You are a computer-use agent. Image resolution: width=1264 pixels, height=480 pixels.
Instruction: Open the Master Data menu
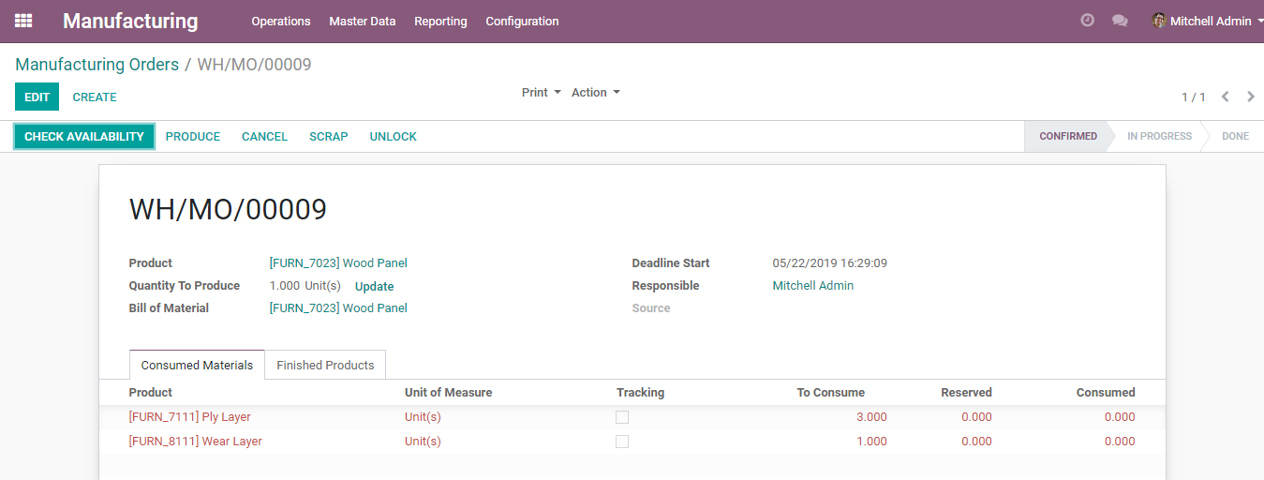point(363,21)
